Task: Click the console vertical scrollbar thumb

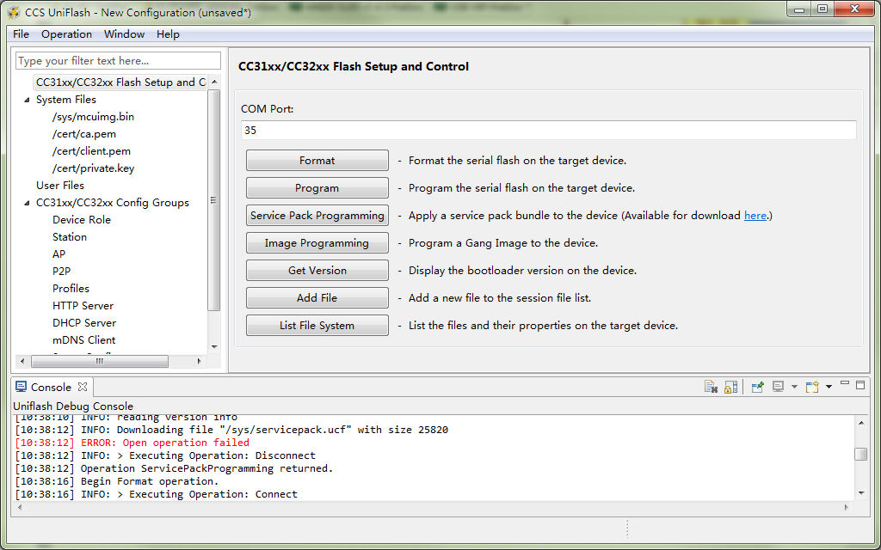Action: 861,454
